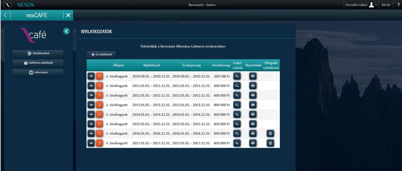Select the 800 000 Ft amount cell

coord(221,105)
